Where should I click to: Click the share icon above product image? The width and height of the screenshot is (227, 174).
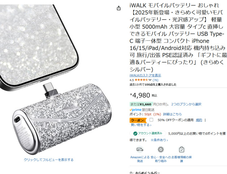click(x=118, y=8)
